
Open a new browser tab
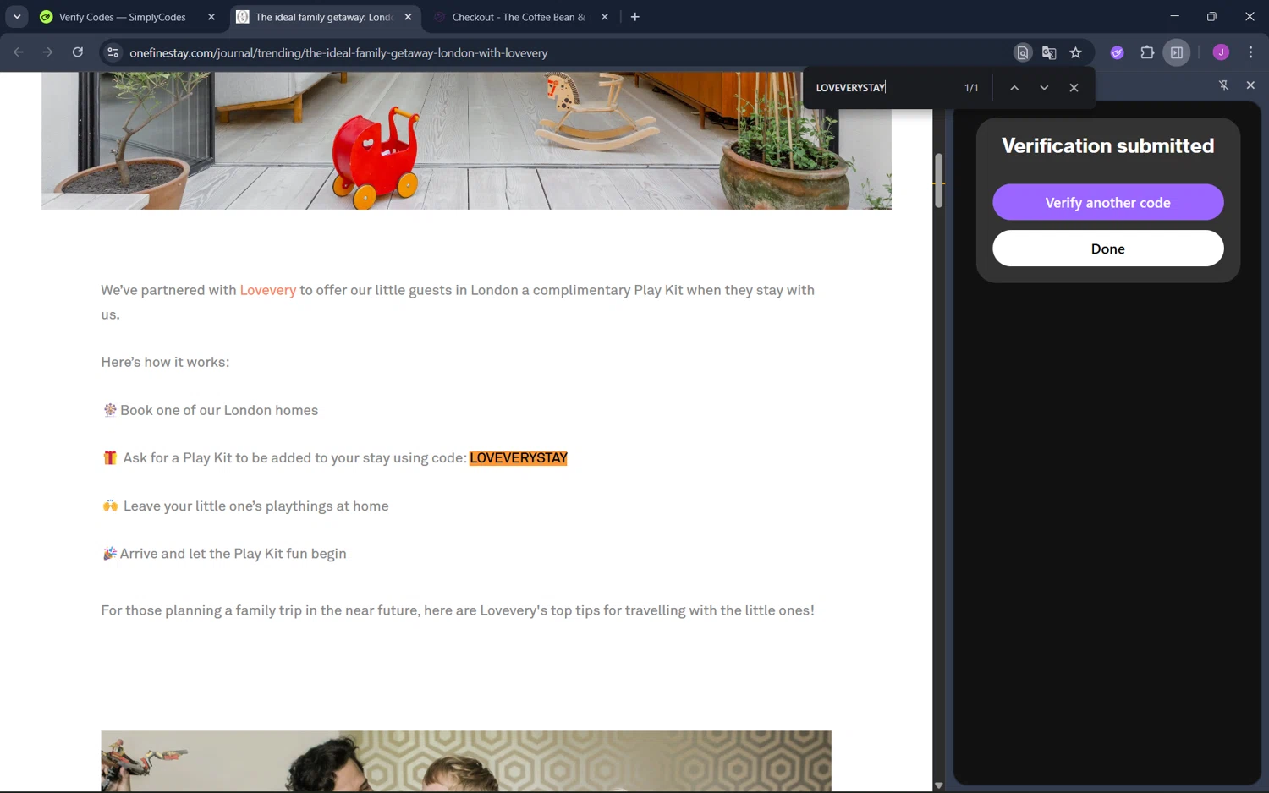[x=635, y=17]
